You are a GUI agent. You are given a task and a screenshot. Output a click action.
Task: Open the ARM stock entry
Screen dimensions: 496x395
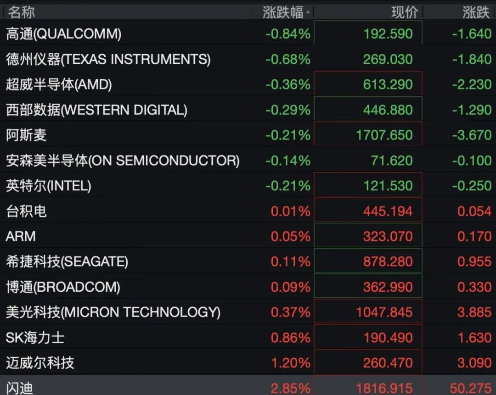pos(248,236)
